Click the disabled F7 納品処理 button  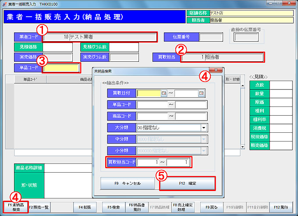pos(160,207)
